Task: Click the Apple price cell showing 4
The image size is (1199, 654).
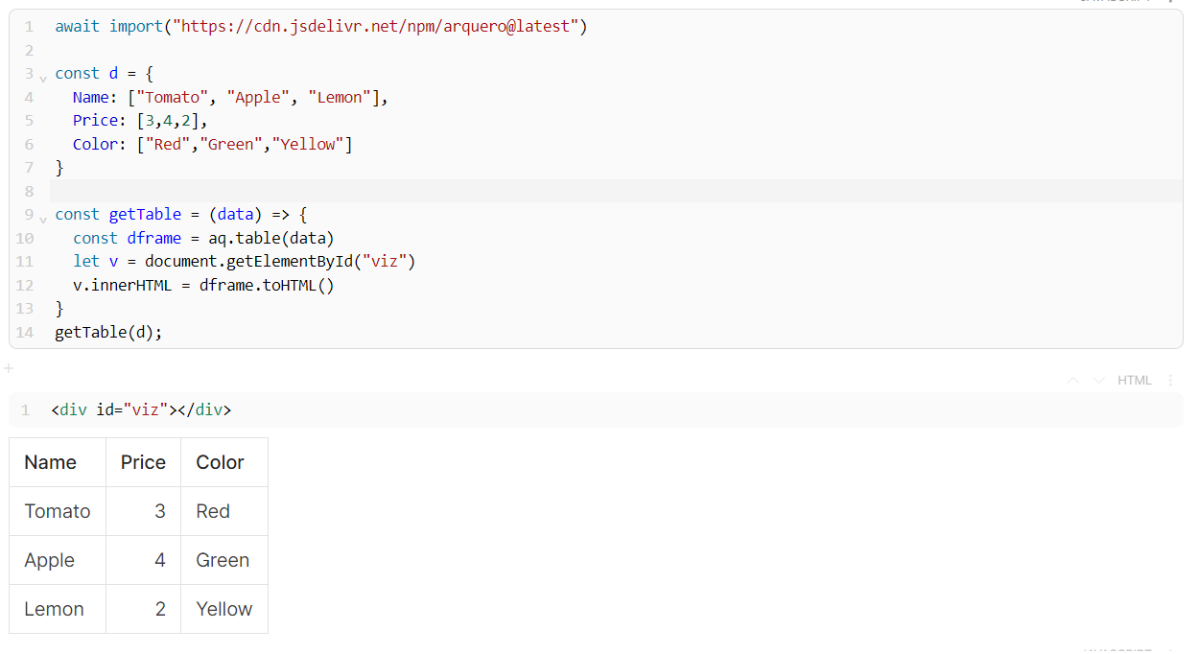Action: point(159,560)
